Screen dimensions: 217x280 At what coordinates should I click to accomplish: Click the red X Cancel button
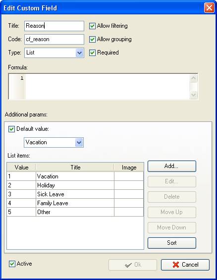coord(185,265)
